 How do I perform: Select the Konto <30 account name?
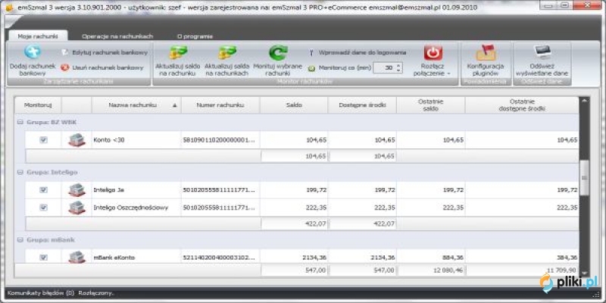(109, 140)
